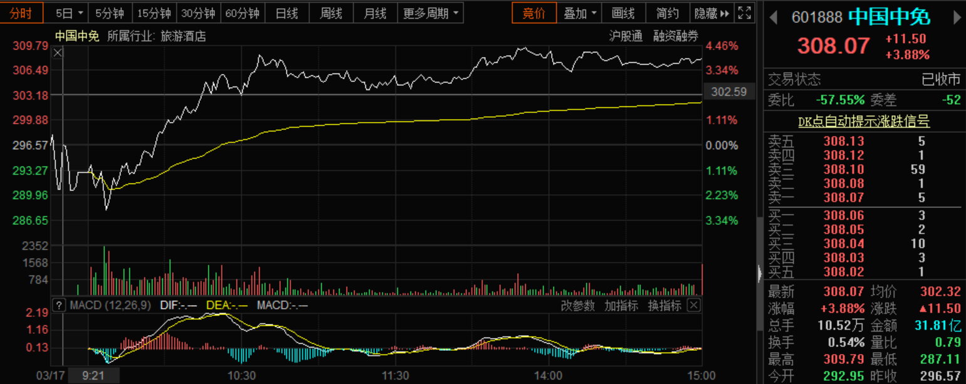This screenshot has width=966, height=384.
Task: Switch to 周线 weekly chart
Action: coord(330,13)
